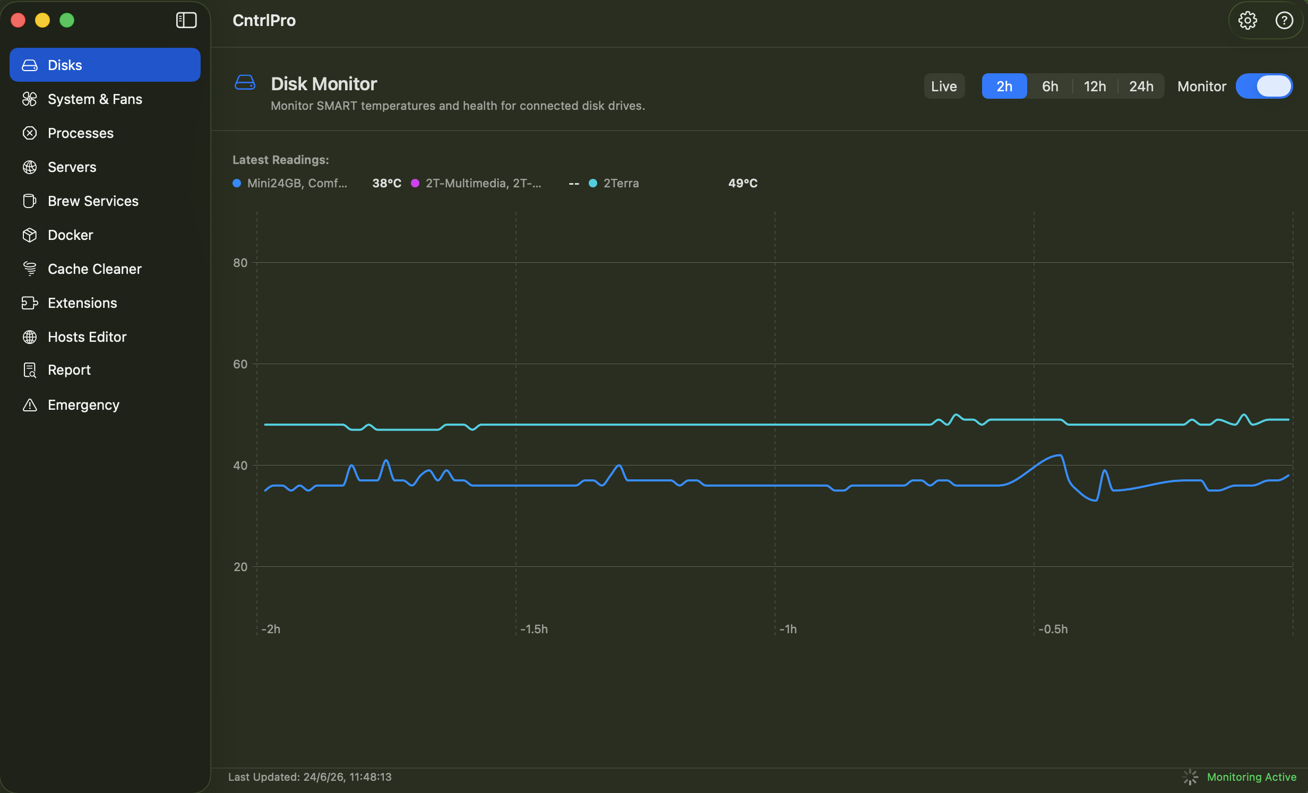Image resolution: width=1308 pixels, height=793 pixels.
Task: Click the magenta 2T-Multimedia legend dot
Action: [x=415, y=183]
